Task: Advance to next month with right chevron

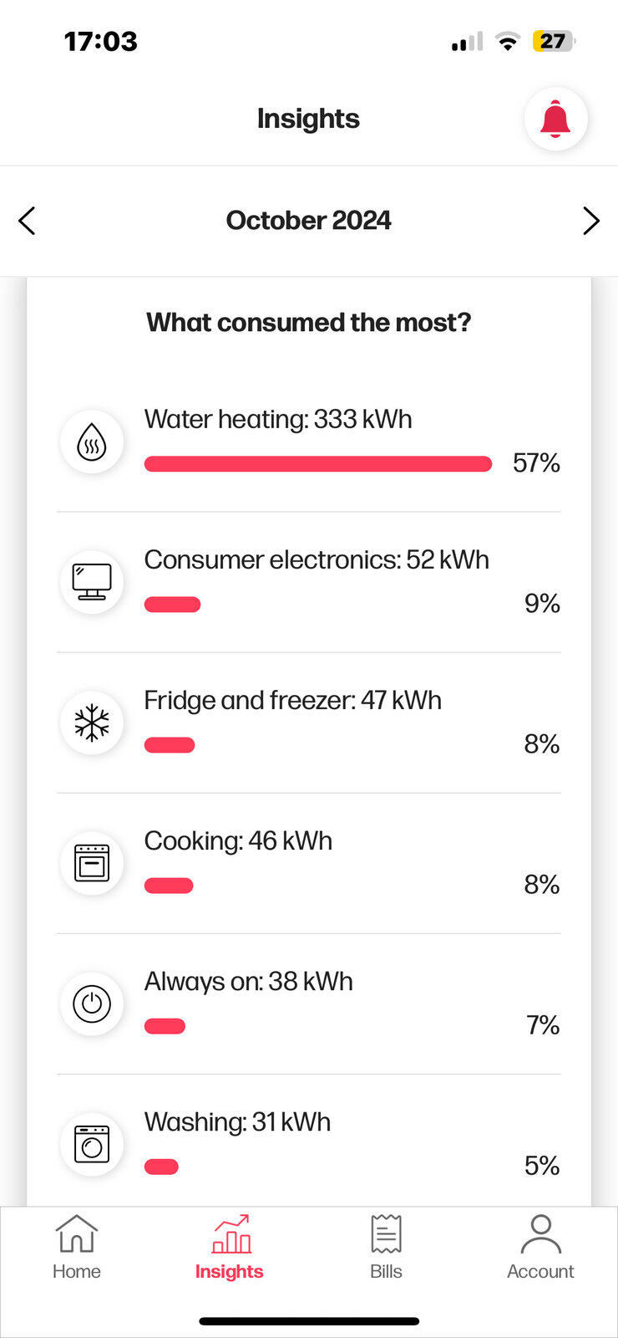Action: pos(591,221)
